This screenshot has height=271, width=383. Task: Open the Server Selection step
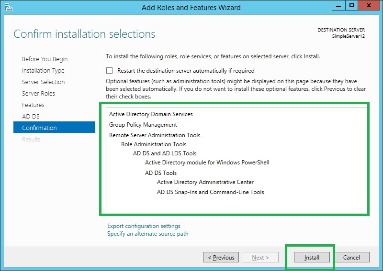43,82
